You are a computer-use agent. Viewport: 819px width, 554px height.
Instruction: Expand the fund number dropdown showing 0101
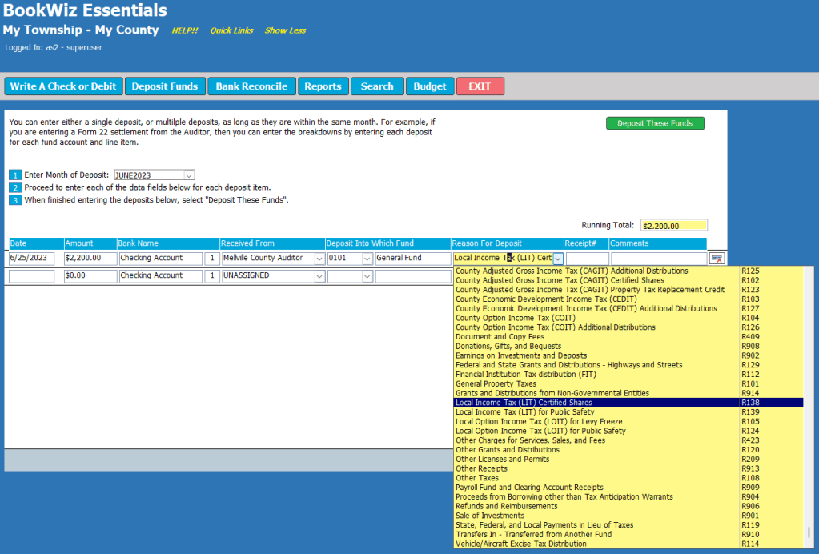[367, 258]
